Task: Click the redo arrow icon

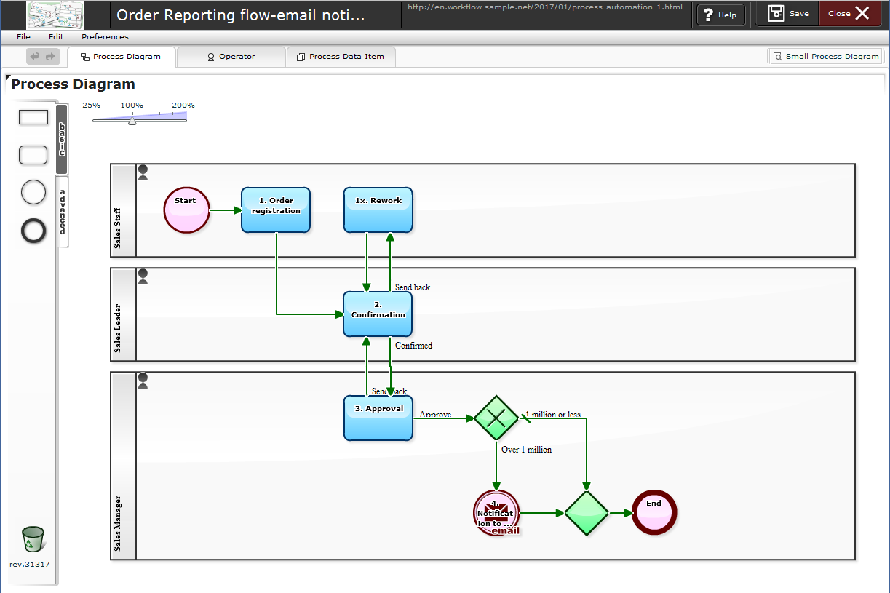Action: point(49,56)
